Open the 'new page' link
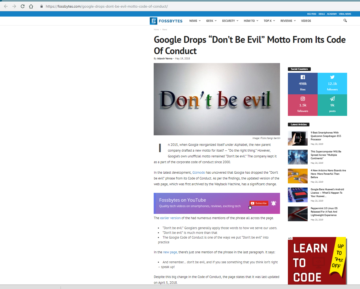This screenshot has width=360, height=289. pos(170,252)
